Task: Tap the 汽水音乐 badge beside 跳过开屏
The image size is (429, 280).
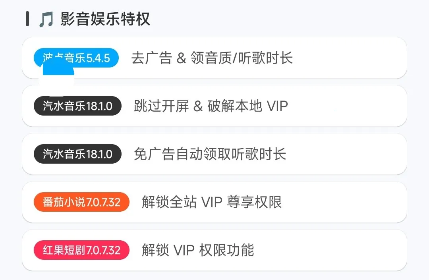Action: pos(77,106)
